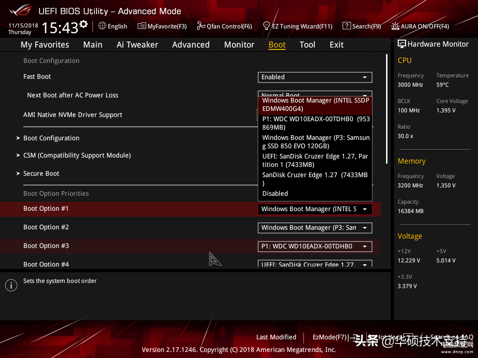Select Windows Boot Manager Samsung SSD 850 option

point(315,142)
